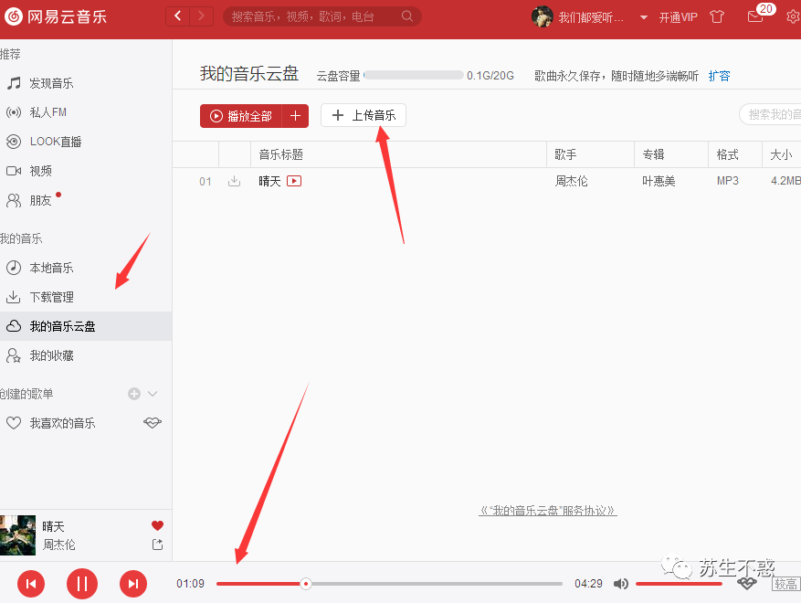Open LOOK直播 in sidebar

coord(56,142)
